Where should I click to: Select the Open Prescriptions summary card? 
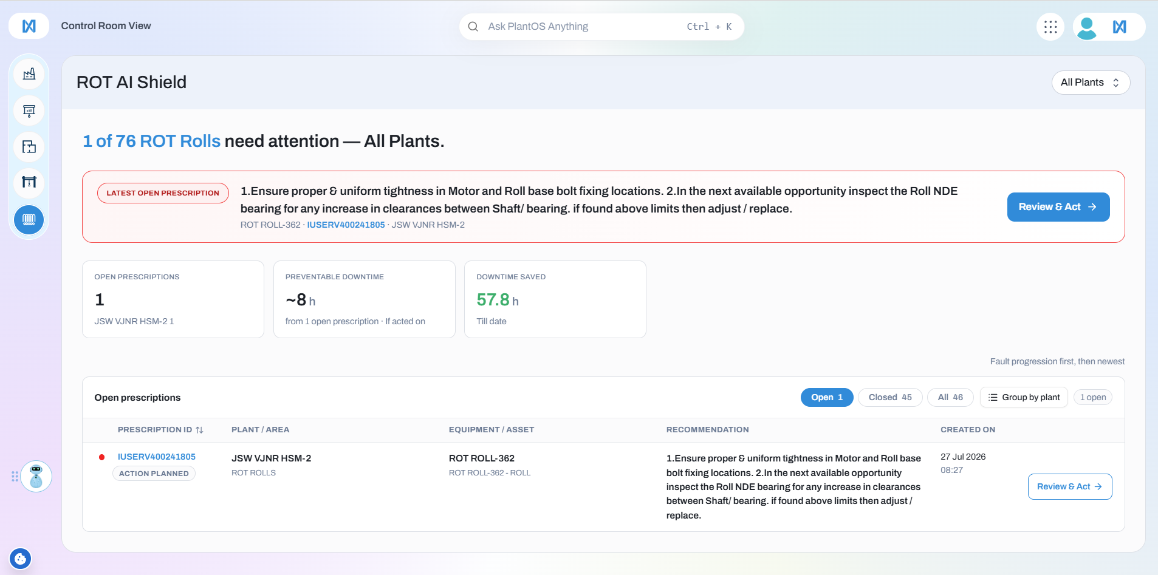point(173,299)
